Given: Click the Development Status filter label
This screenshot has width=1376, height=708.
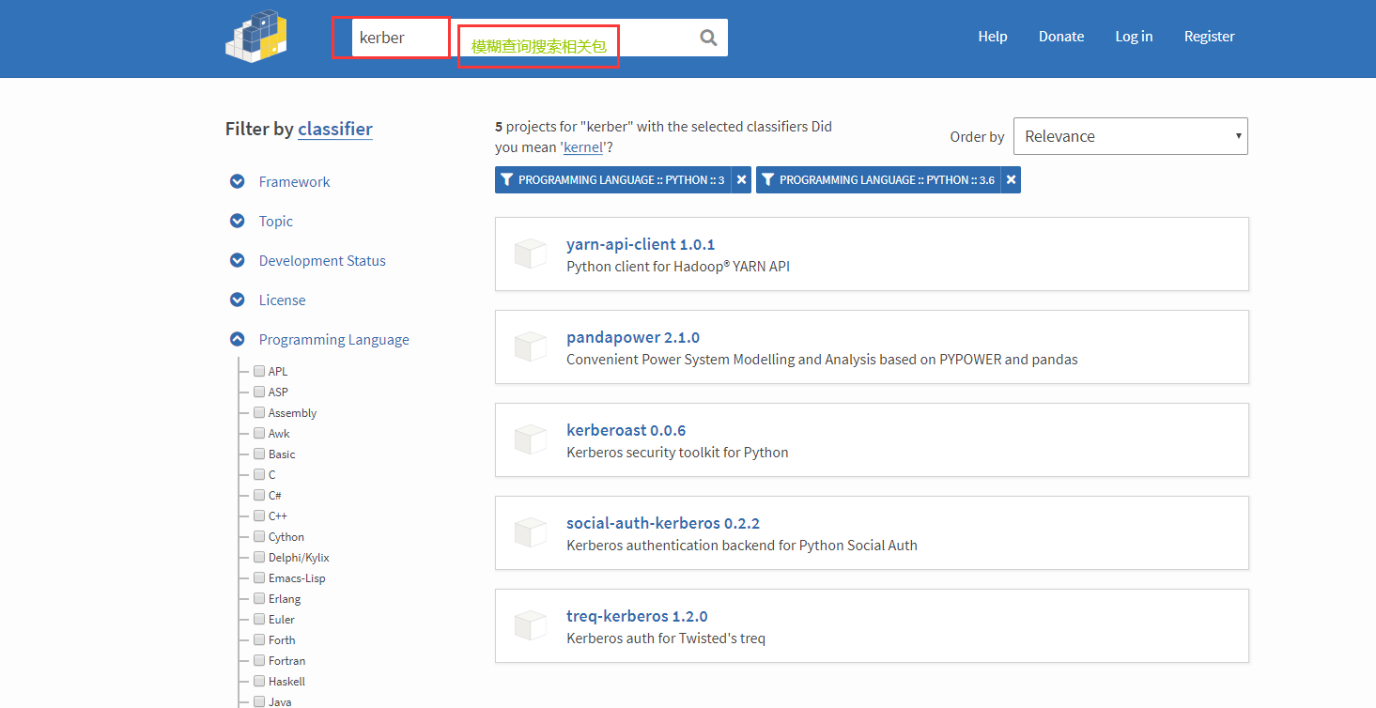Looking at the screenshot, I should click(322, 260).
